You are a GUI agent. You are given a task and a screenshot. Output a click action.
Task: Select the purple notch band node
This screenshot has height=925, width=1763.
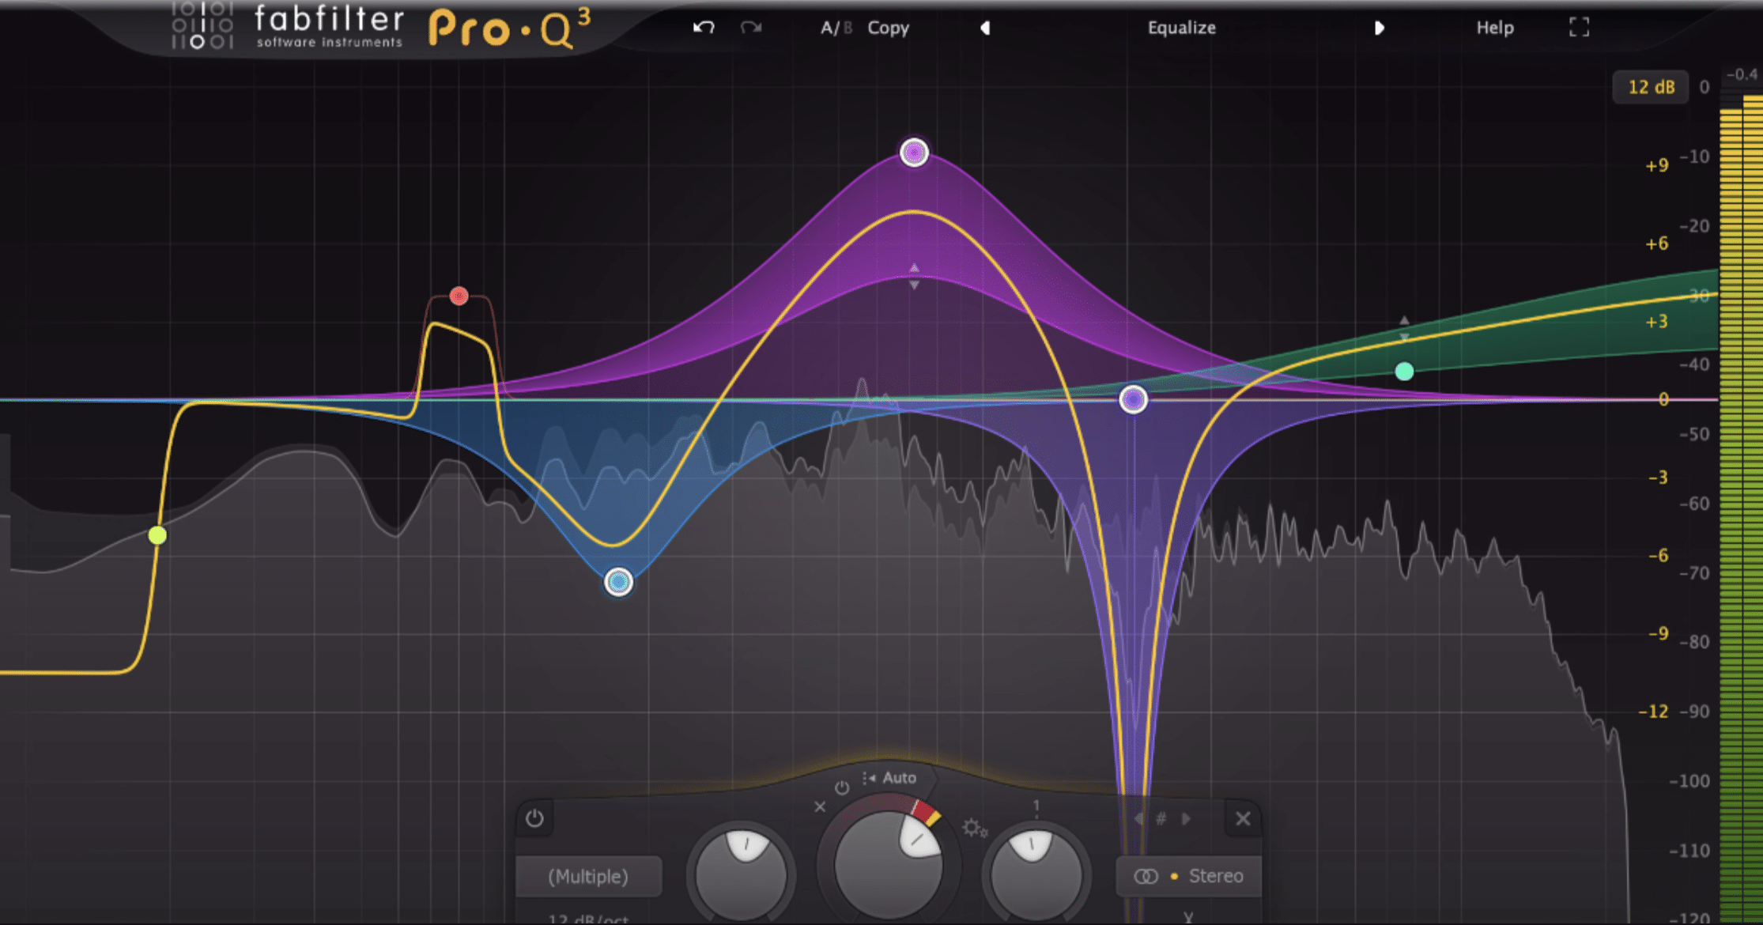(x=1133, y=399)
